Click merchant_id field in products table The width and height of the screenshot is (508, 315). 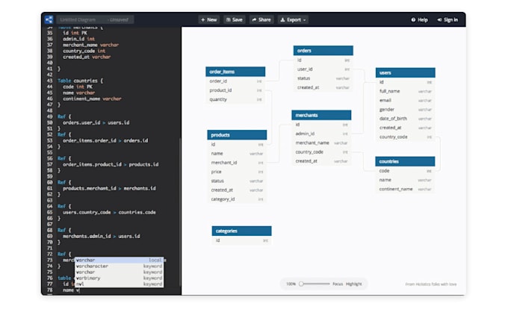tap(237, 163)
